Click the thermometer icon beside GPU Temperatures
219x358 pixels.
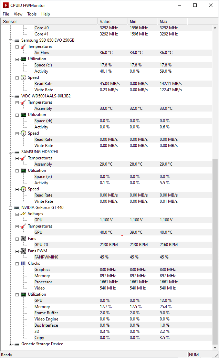pyautogui.click(x=23, y=226)
